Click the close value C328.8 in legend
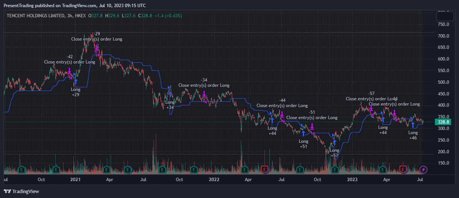459x198 pixels. 145,16
